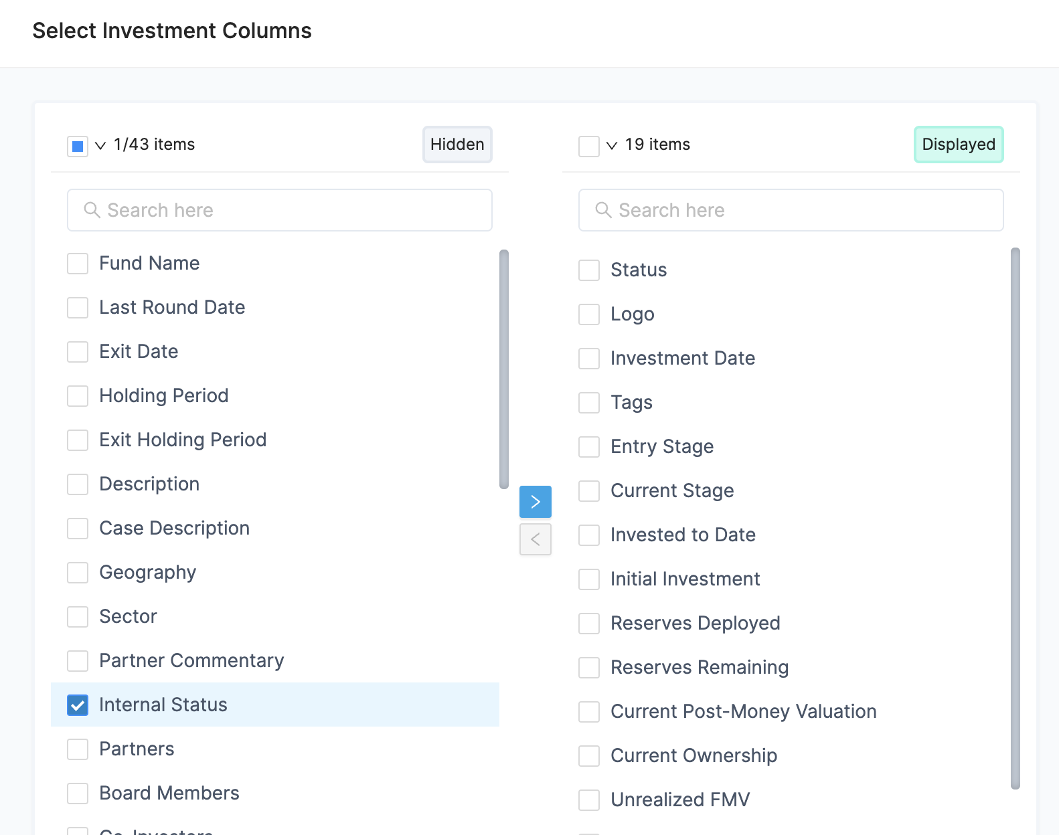Click the move-left arrow transfer button
The image size is (1059, 835).
tap(535, 539)
